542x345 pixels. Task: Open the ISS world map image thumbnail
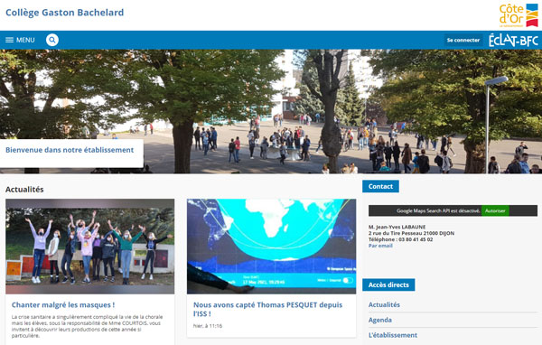click(271, 247)
